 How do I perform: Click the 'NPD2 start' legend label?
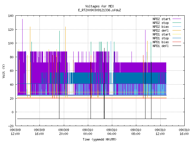tap(161, 19)
